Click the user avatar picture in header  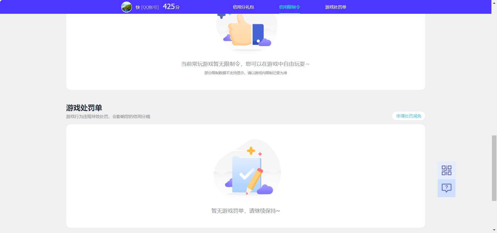tap(127, 7)
